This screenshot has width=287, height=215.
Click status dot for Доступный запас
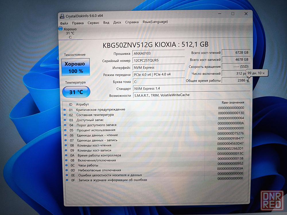[x=65, y=120]
